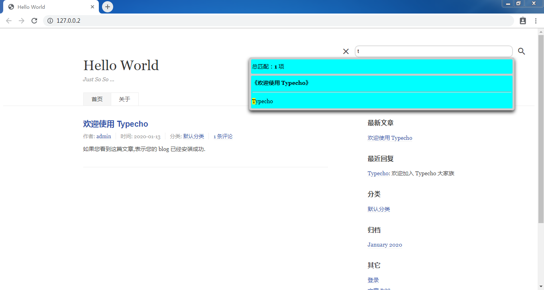Image resolution: width=544 pixels, height=290 pixels.
Task: Click the site info icon in the address bar
Action: tap(50, 21)
